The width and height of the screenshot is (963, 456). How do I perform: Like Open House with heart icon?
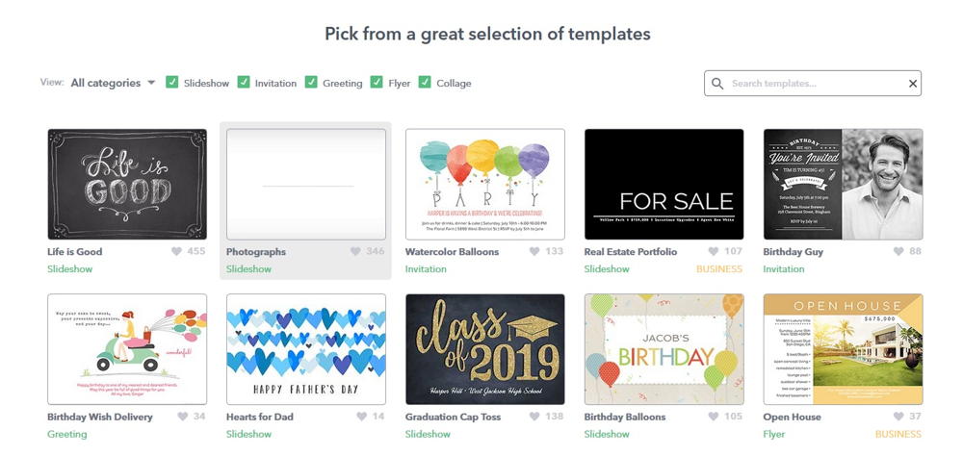tap(898, 418)
